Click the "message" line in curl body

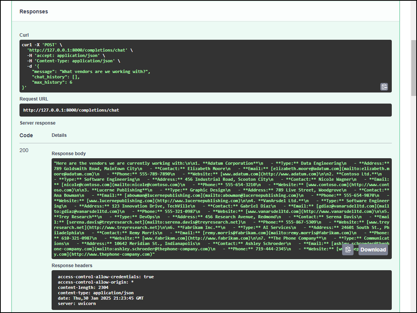pyautogui.click(x=91, y=71)
